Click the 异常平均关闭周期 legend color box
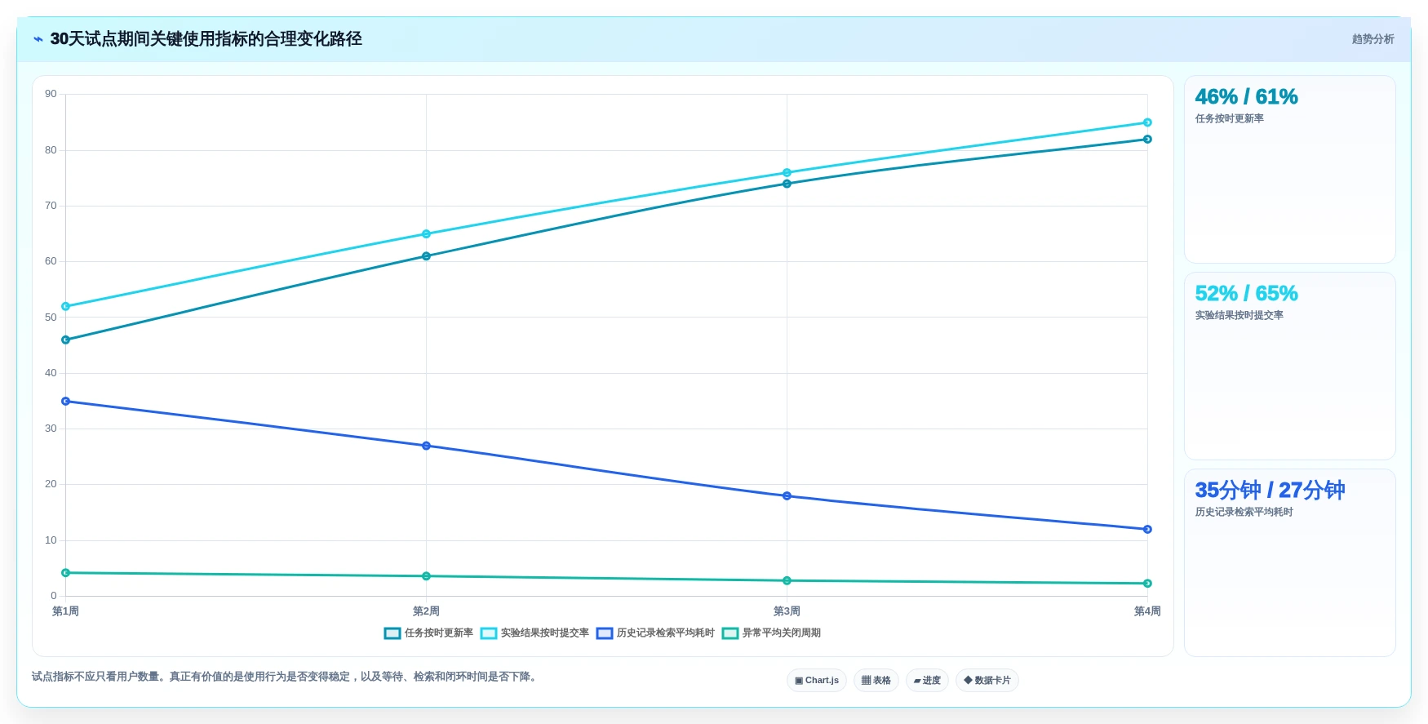This screenshot has width=1428, height=724. pos(730,633)
